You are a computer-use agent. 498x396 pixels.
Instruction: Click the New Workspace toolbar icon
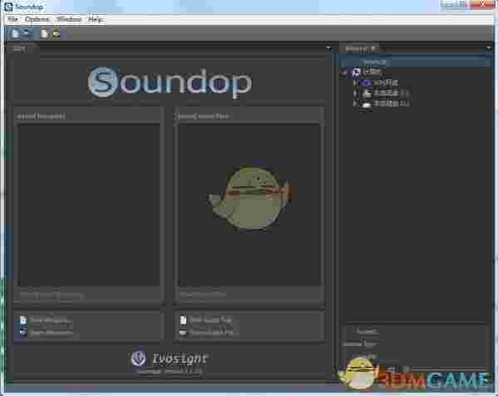point(15,33)
